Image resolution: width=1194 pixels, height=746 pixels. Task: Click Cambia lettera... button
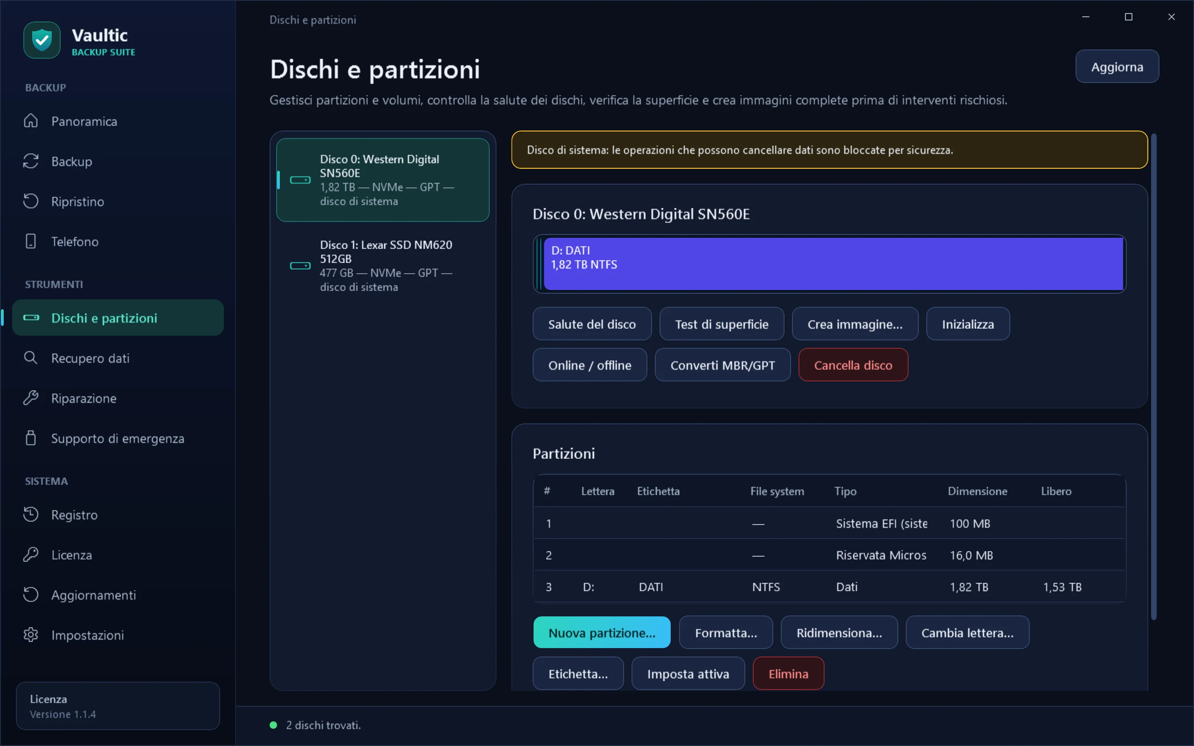[x=967, y=632]
